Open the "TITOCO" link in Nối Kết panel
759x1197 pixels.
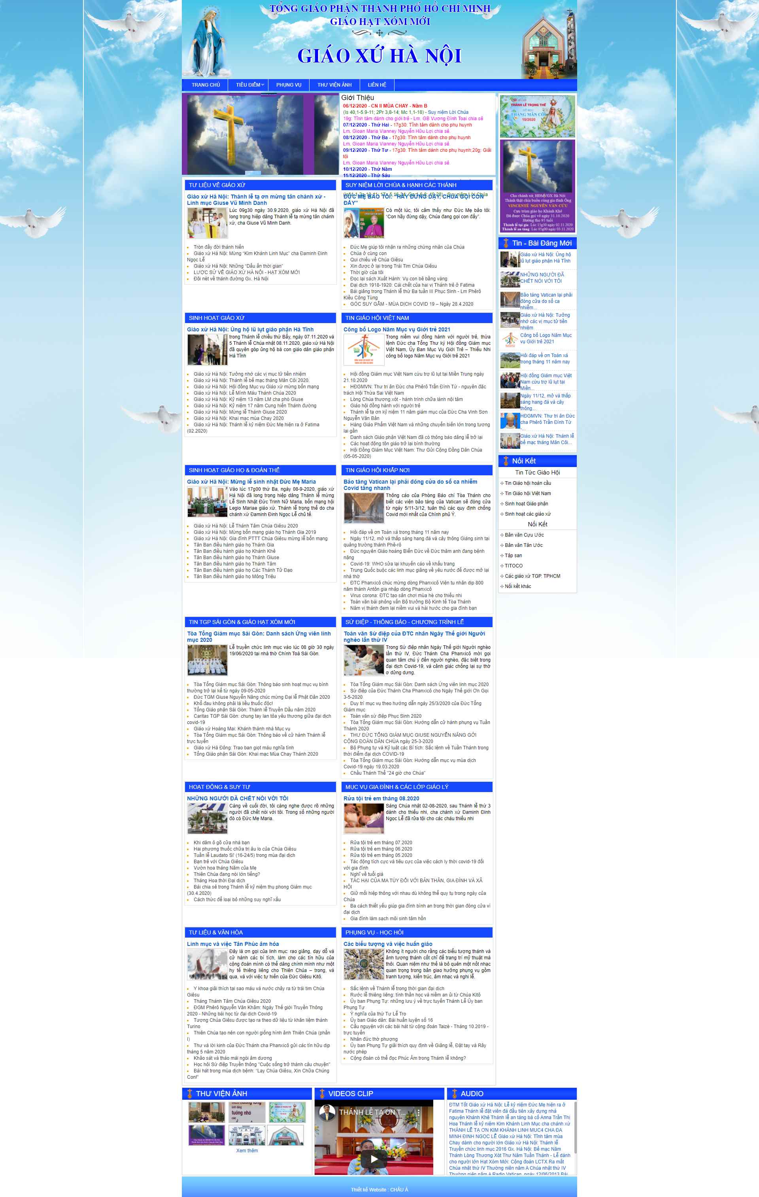(x=514, y=565)
